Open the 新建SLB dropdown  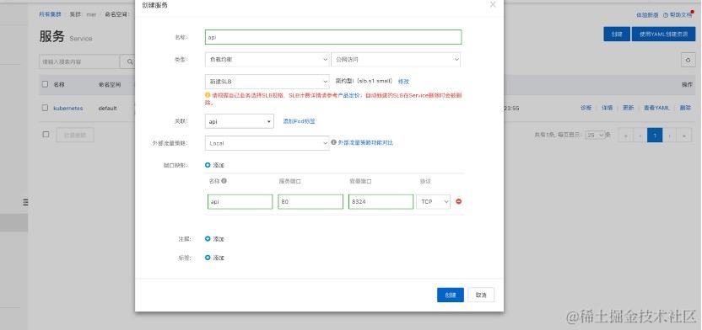pos(267,82)
